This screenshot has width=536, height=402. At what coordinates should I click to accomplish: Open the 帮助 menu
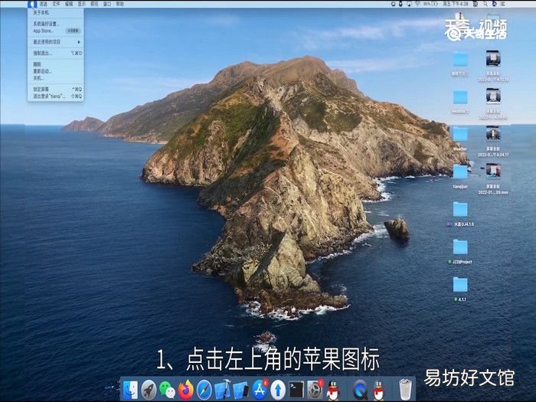click(x=120, y=4)
